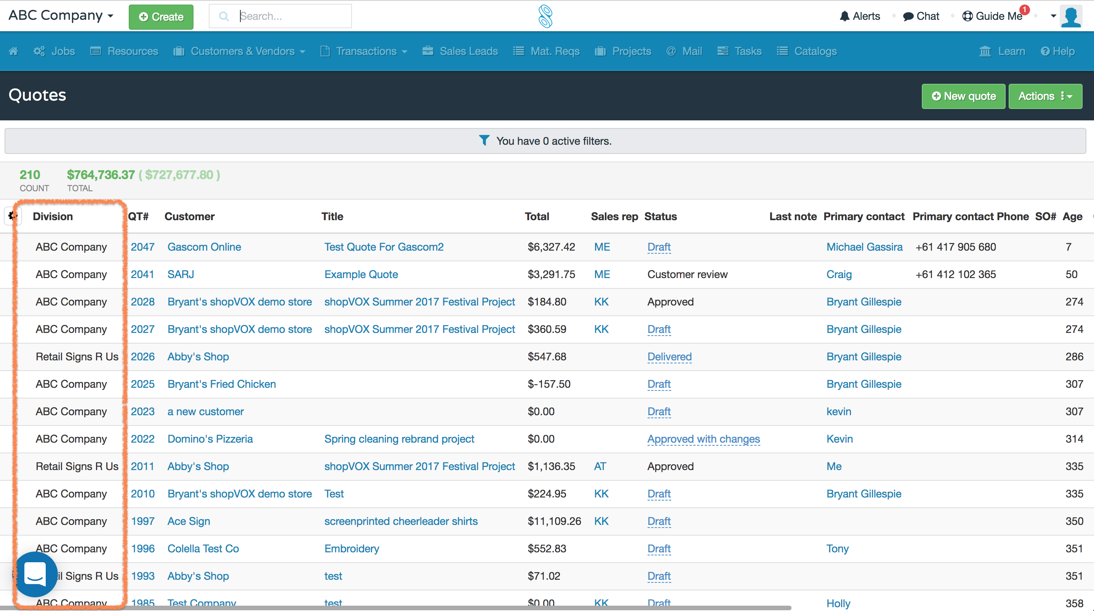Screen dimensions: 1094x611
Task: Open customer Bryant's Fried Chicken
Action: (221, 384)
